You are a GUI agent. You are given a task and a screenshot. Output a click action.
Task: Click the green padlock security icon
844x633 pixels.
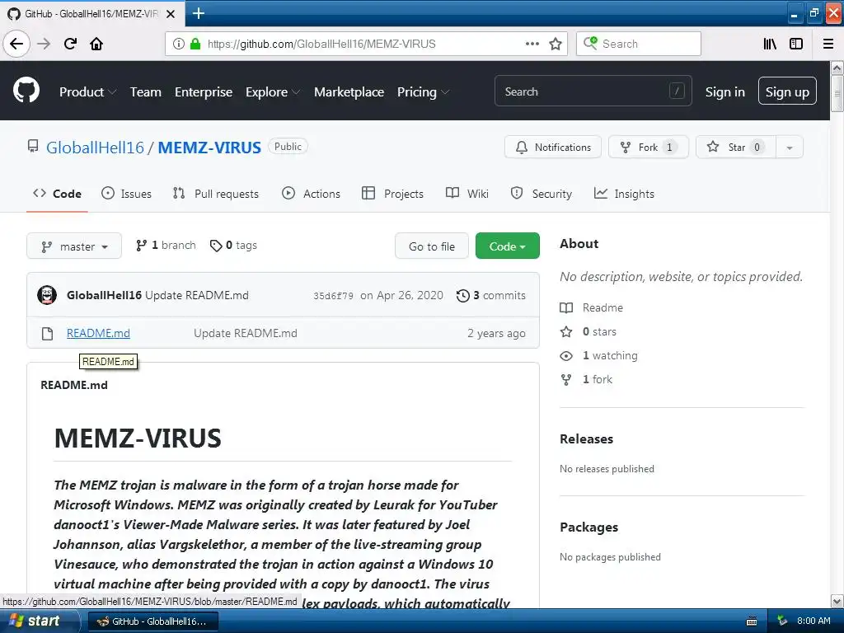click(195, 44)
